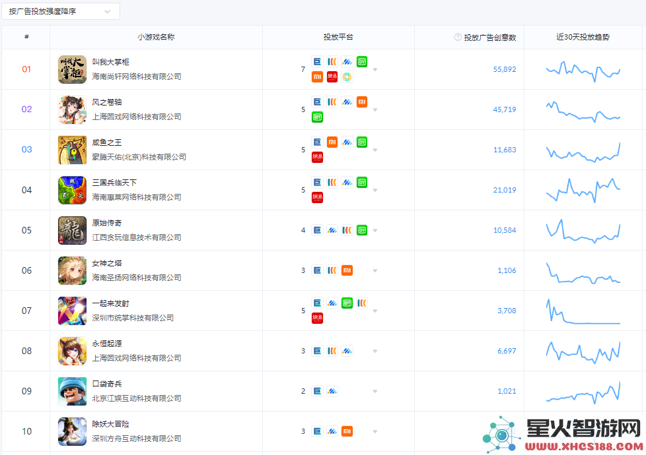
Task: Click company name 海南尚轩网络科技有限公司
Action: click(x=136, y=76)
